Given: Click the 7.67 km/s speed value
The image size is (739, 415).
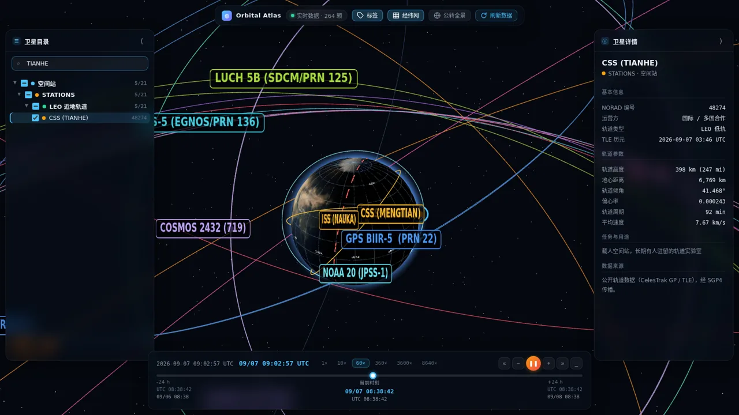Looking at the screenshot, I should click(710, 222).
